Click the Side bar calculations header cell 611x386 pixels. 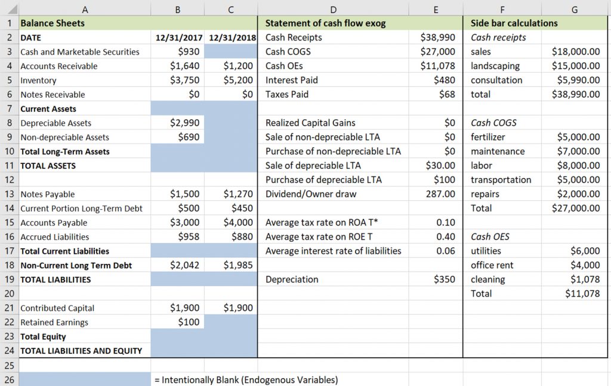click(x=535, y=23)
